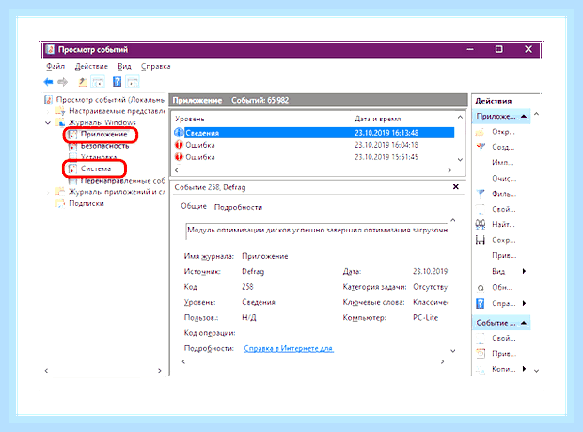This screenshot has width=583, height=432.
Task: Sort by Дата и время column header
Action: pyautogui.click(x=377, y=120)
